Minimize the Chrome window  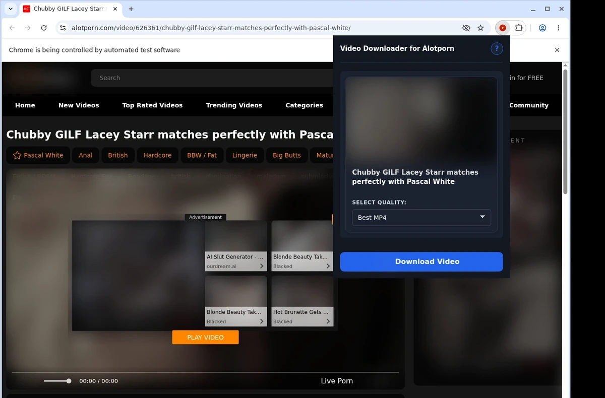tap(534, 9)
